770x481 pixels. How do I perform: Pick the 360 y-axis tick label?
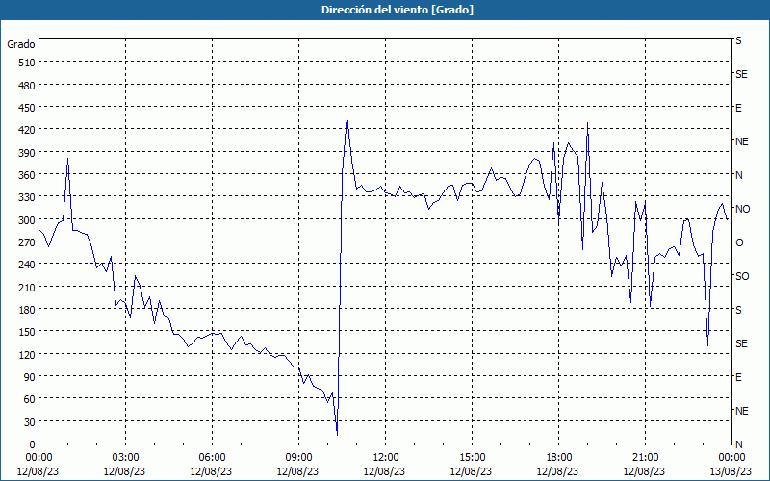click(26, 175)
